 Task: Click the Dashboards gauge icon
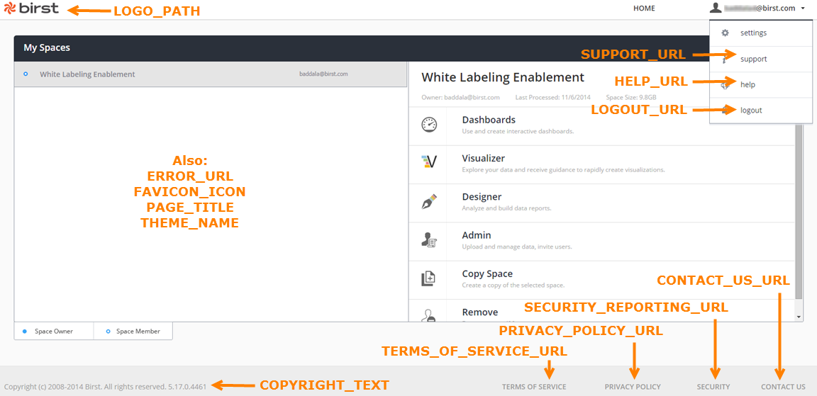click(x=429, y=125)
